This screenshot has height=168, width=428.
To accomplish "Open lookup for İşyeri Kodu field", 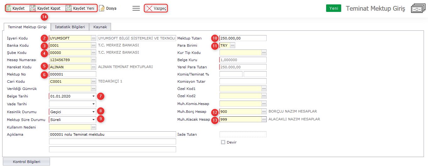I will click(x=93, y=38).
